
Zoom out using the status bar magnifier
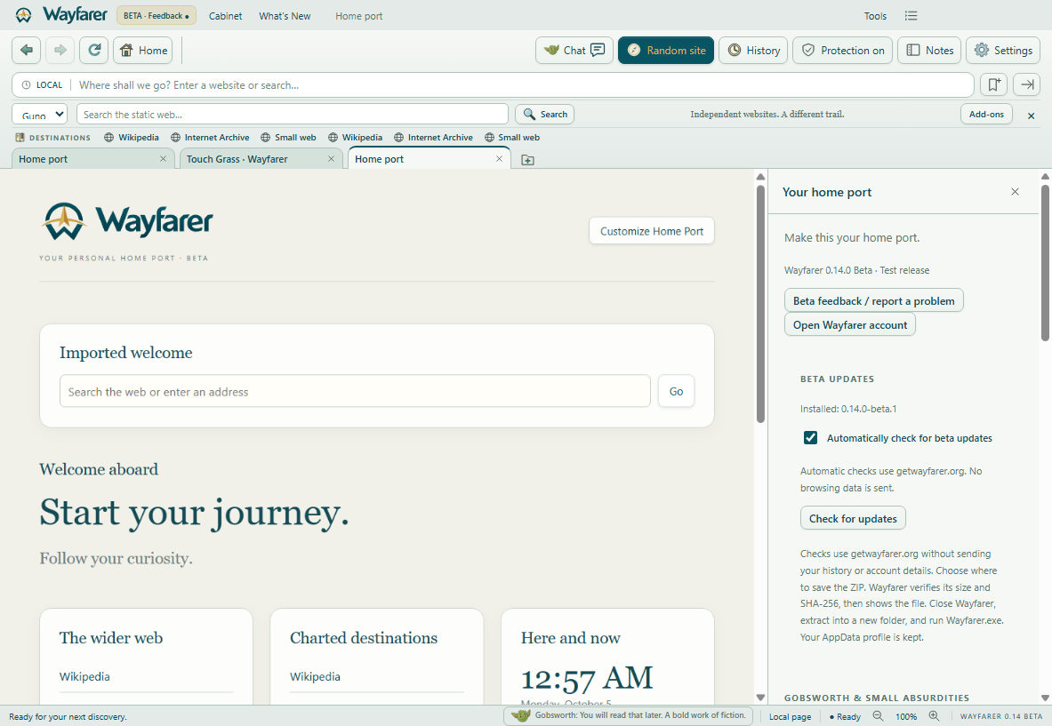pos(879,716)
